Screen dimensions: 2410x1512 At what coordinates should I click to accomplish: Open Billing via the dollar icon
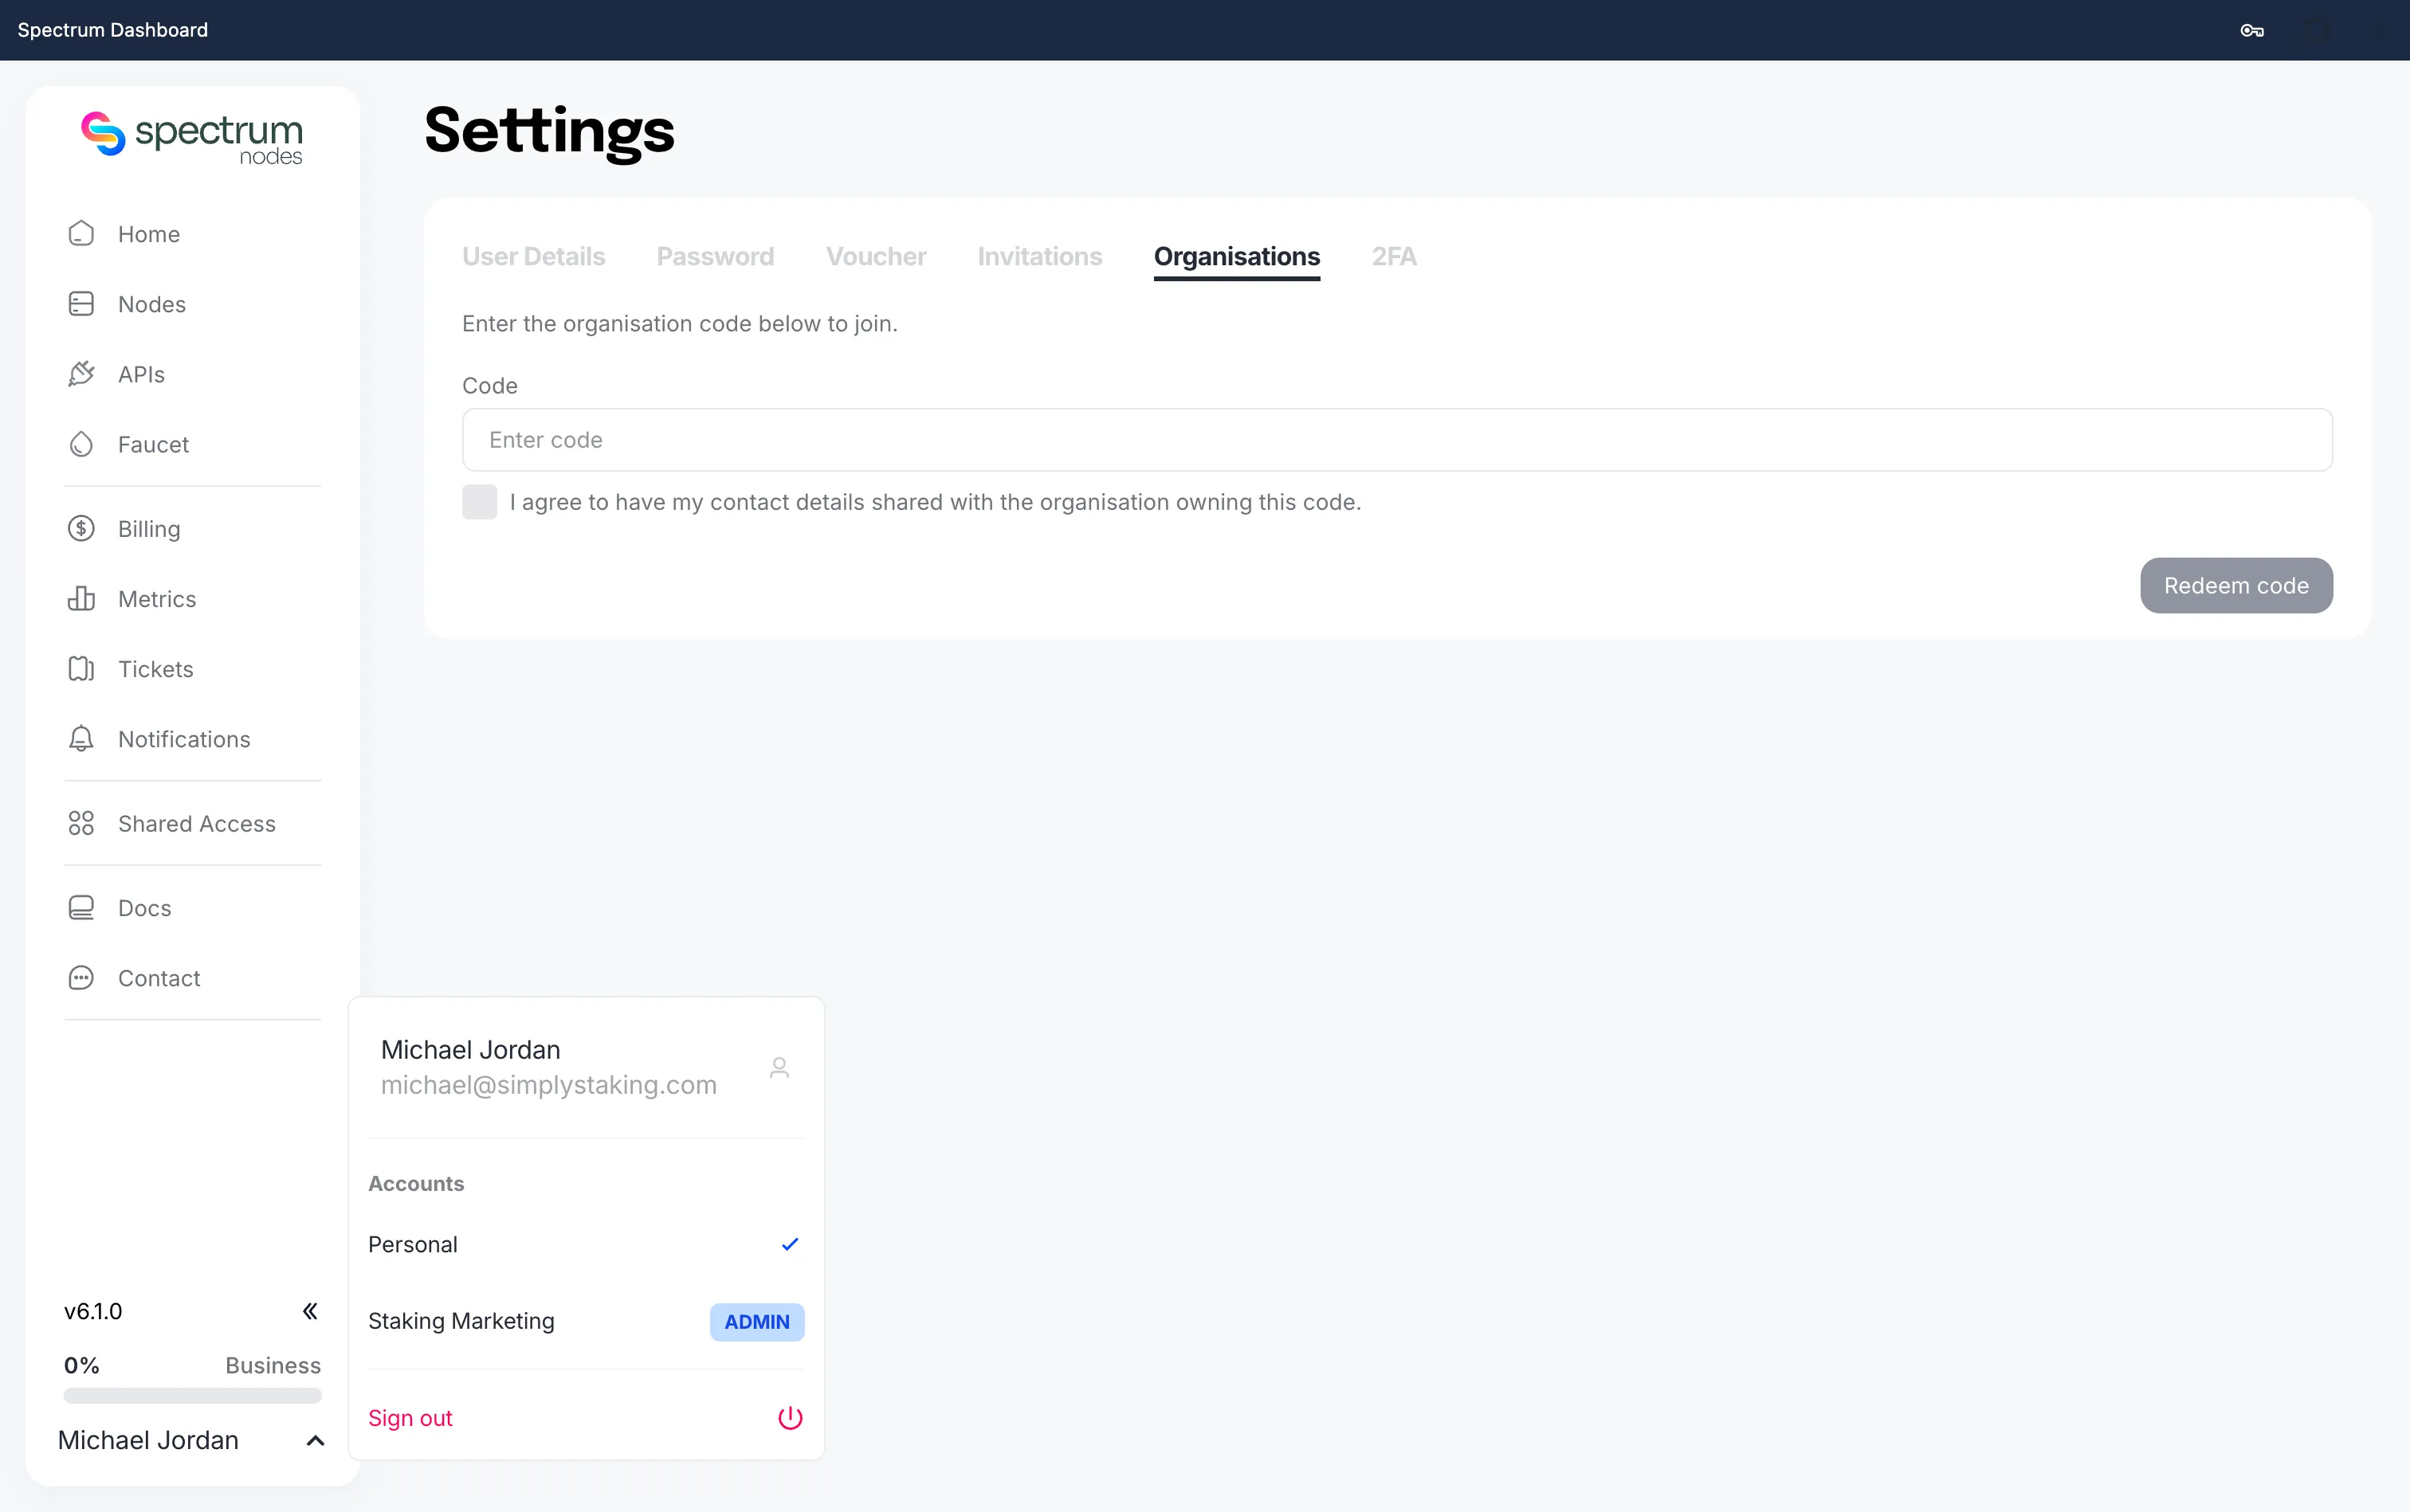tap(81, 529)
